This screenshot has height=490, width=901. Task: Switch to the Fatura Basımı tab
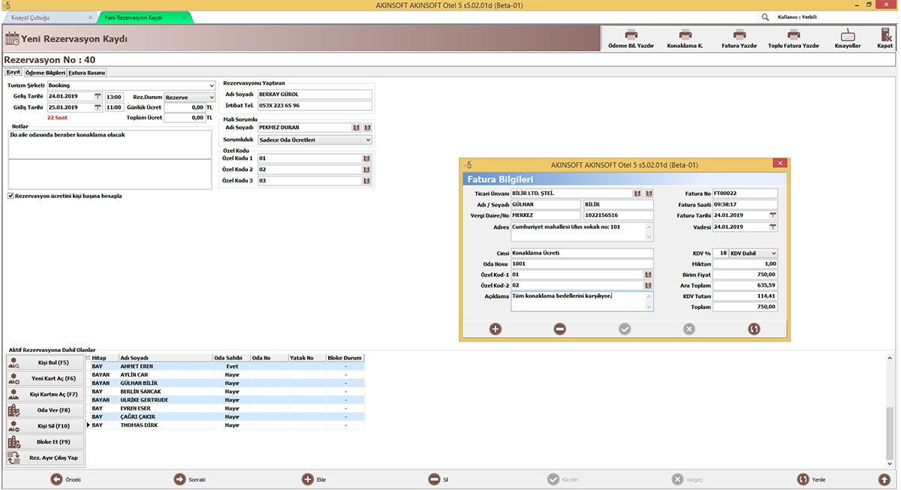(x=87, y=73)
